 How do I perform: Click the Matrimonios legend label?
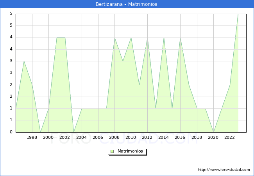click(x=130, y=151)
